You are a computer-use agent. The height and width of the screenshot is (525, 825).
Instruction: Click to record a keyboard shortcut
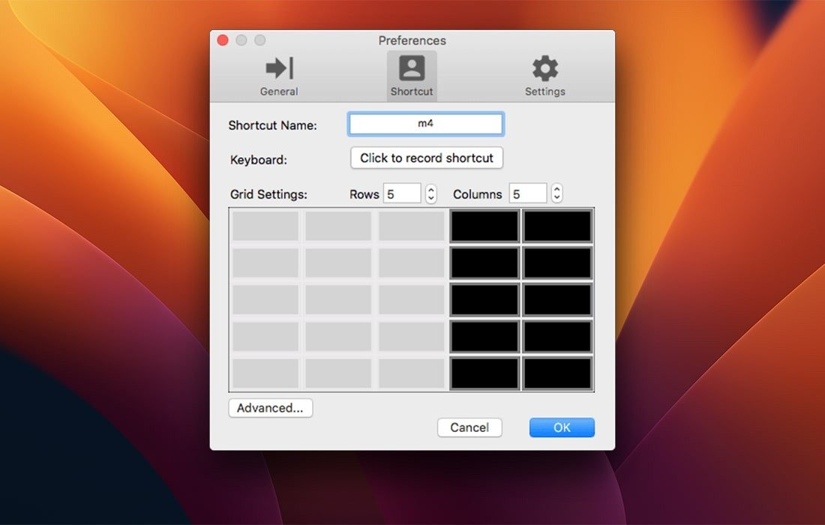point(426,158)
